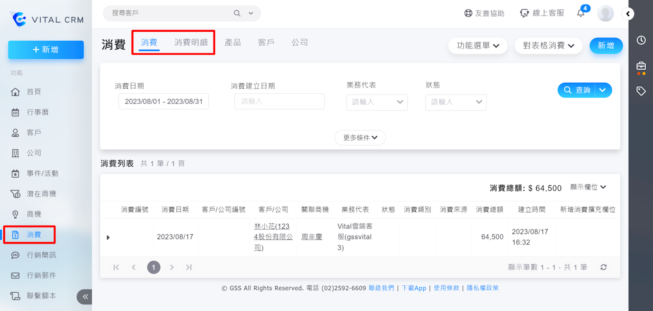Open the 功能選單 dropdown menu
Viewport: 653px width, 311px height.
(x=477, y=46)
